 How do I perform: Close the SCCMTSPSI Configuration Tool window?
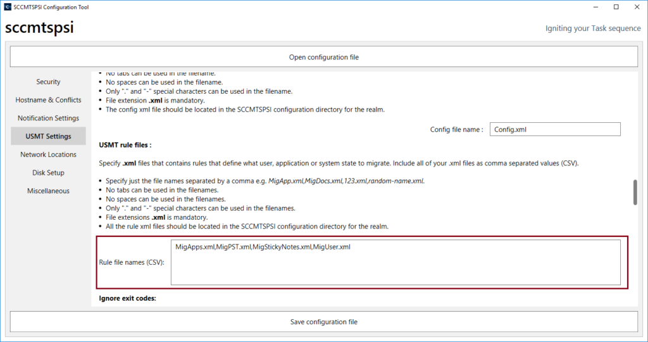click(x=637, y=7)
